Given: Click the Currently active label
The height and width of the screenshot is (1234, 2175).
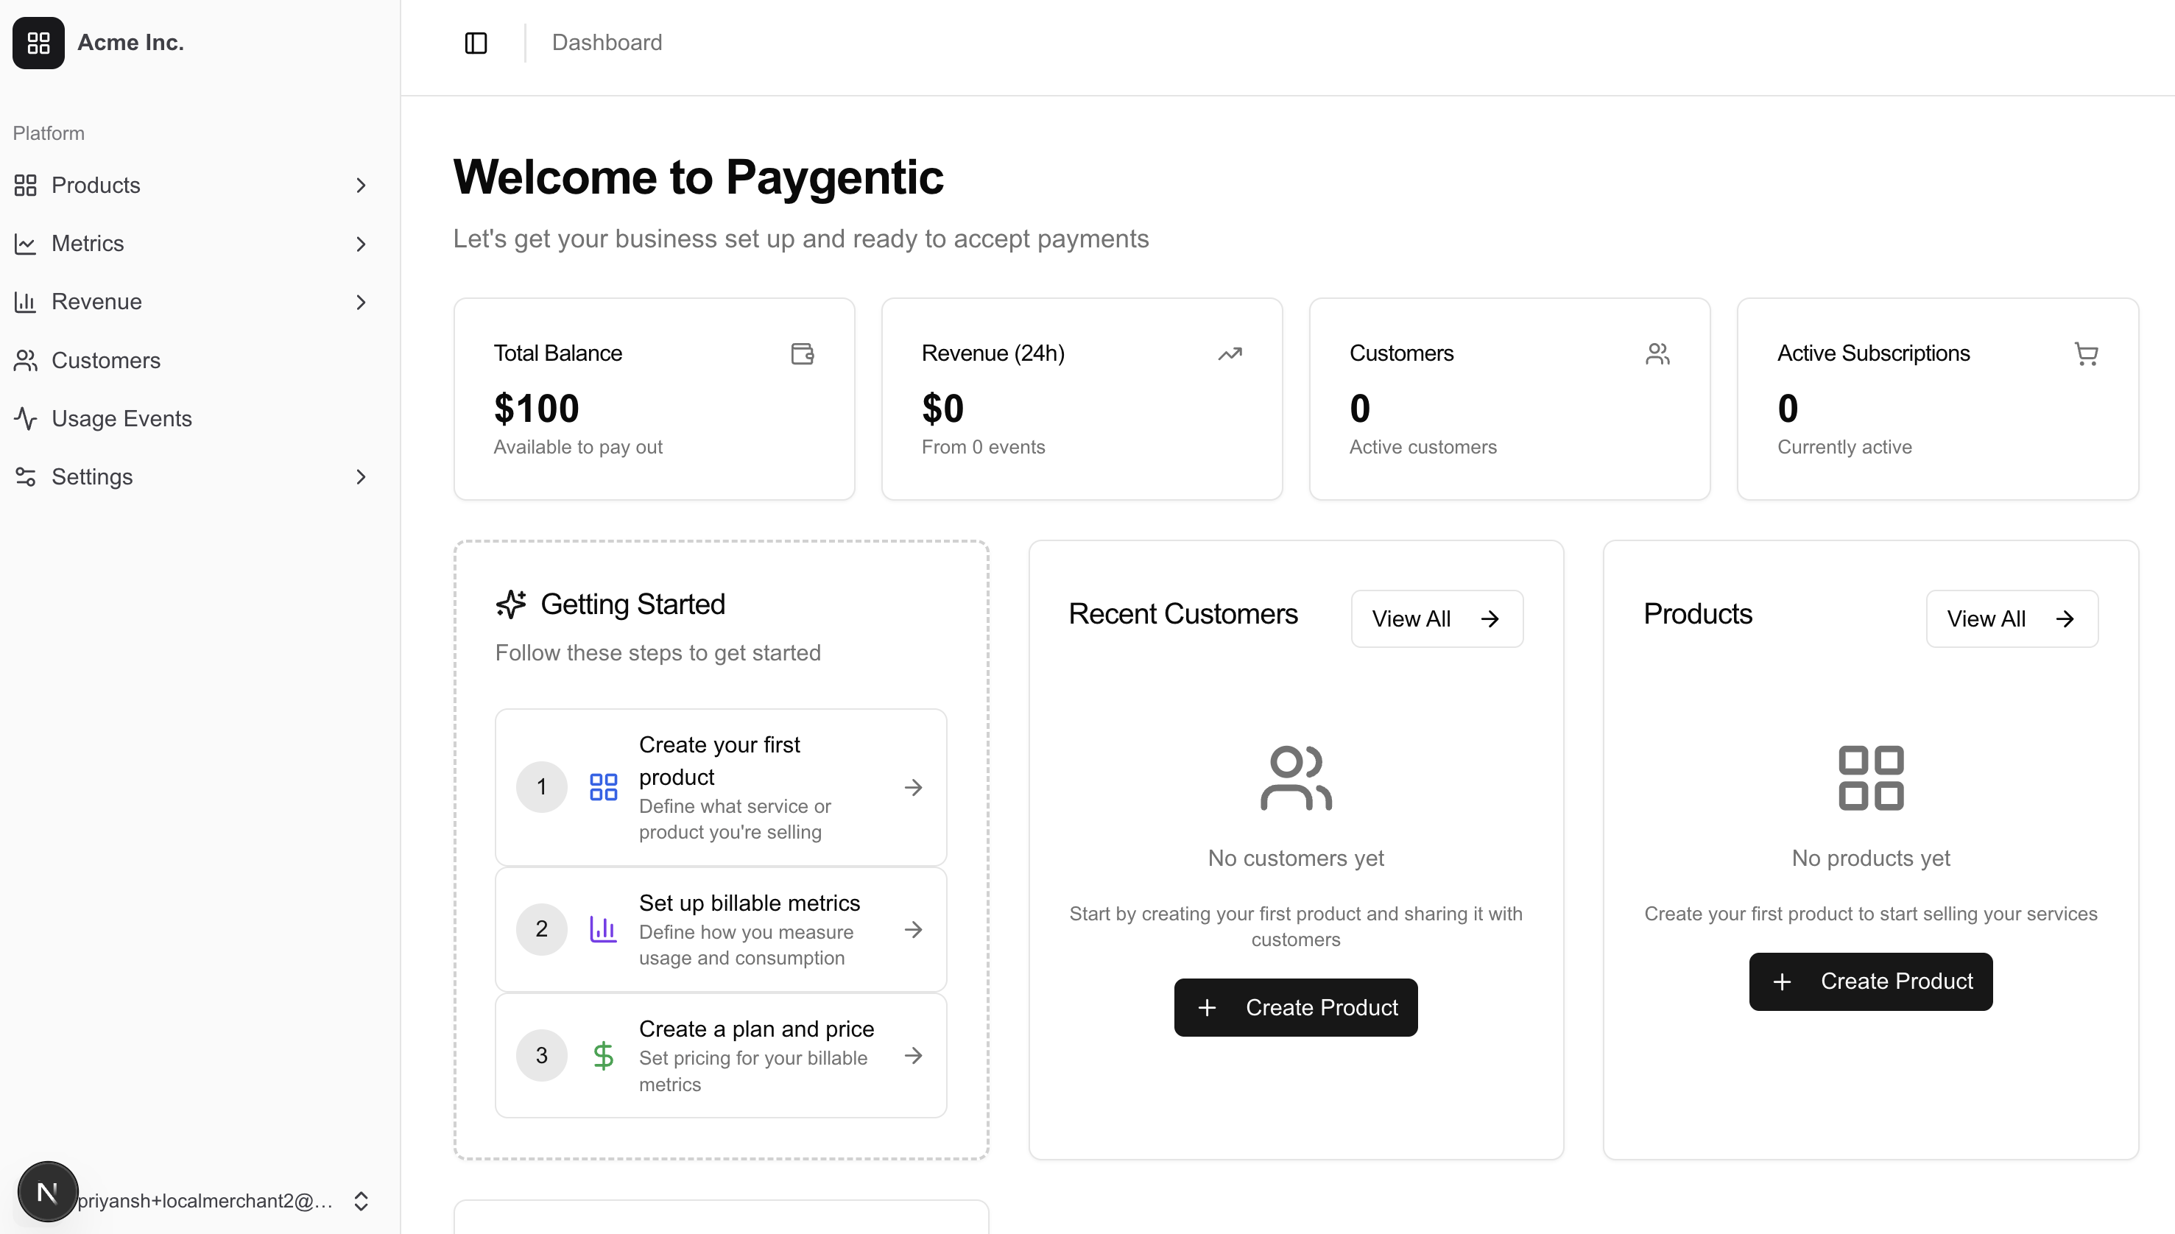Looking at the screenshot, I should [1844, 447].
